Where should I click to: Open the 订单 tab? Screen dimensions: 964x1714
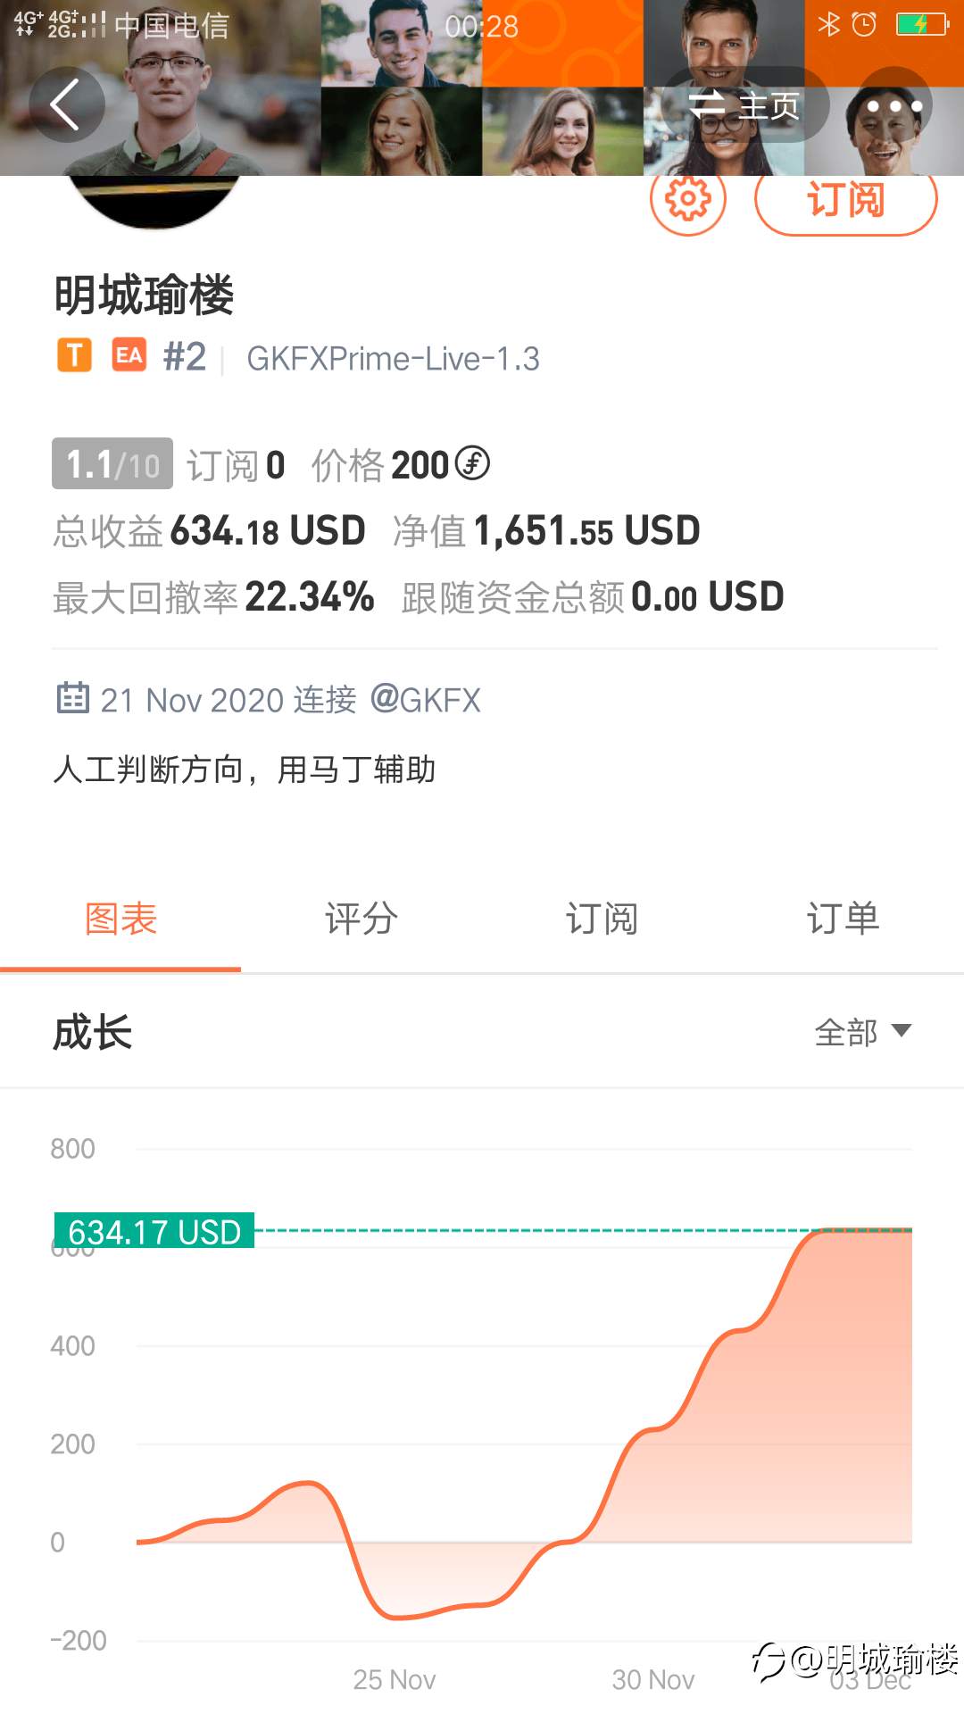pos(843,919)
